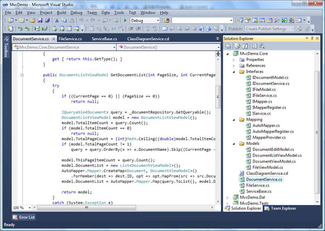Toggle auto-hide pin on Solution Explorer
Viewport: 325px width, 231px height.
pos(312,38)
